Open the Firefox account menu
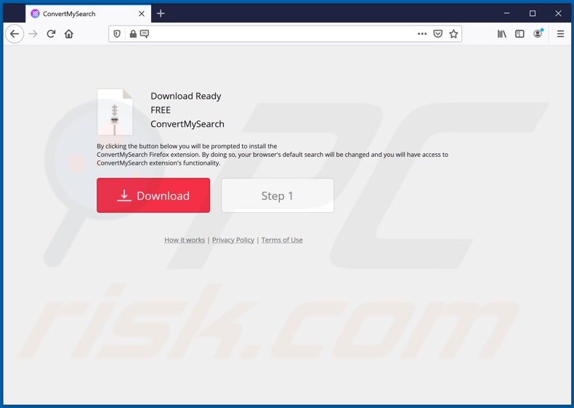574x408 pixels. (538, 33)
